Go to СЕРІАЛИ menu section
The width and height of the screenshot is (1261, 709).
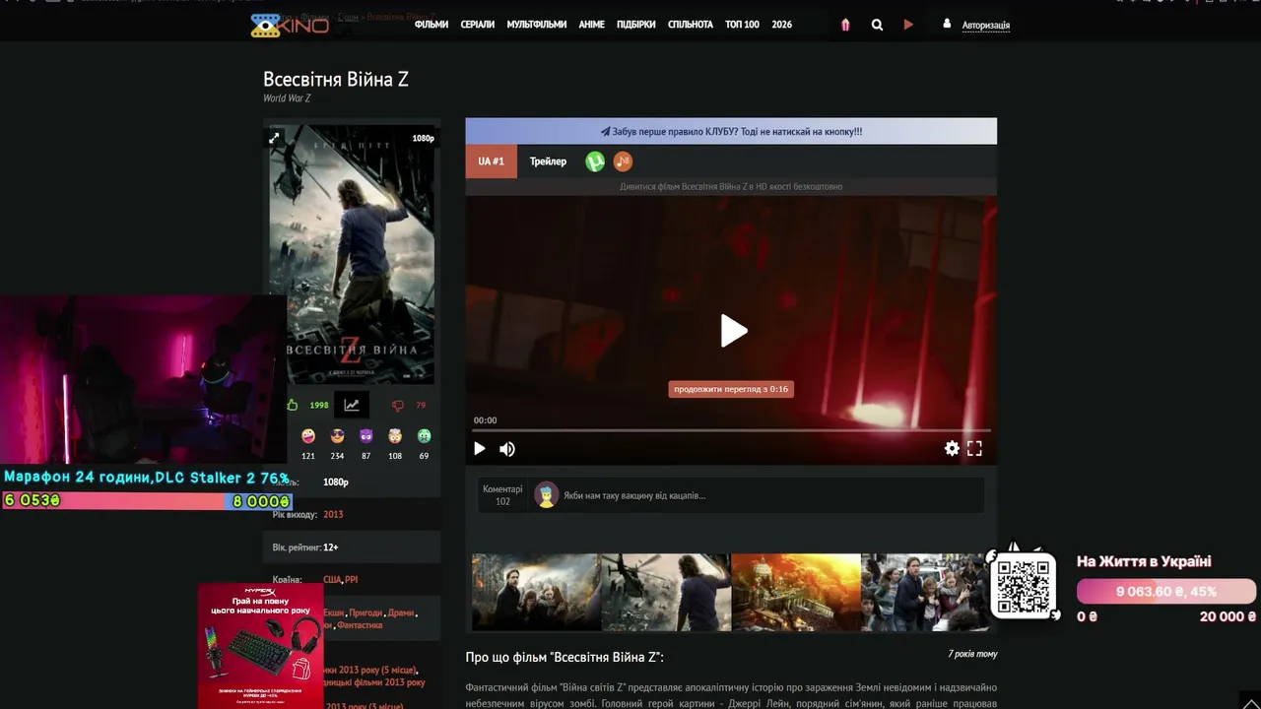(x=478, y=25)
